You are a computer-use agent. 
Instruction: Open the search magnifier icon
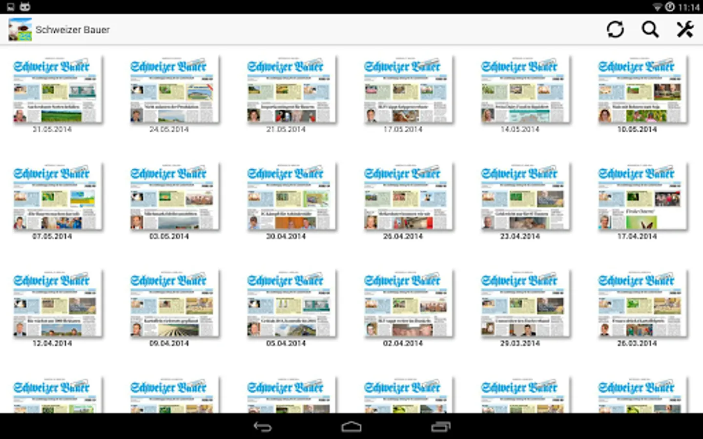point(650,29)
